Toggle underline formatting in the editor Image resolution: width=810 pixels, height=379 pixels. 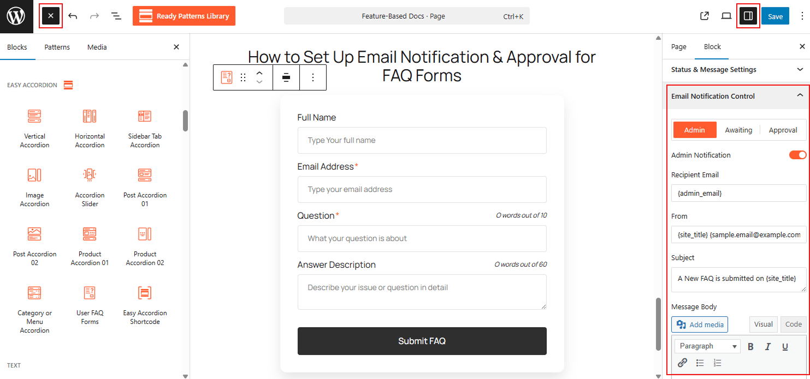pos(785,346)
